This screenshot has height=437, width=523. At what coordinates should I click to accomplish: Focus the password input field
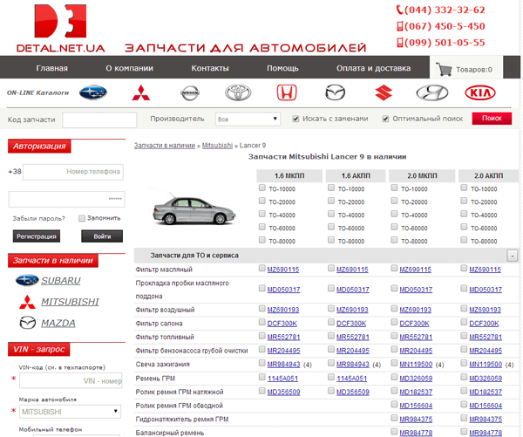tap(67, 199)
